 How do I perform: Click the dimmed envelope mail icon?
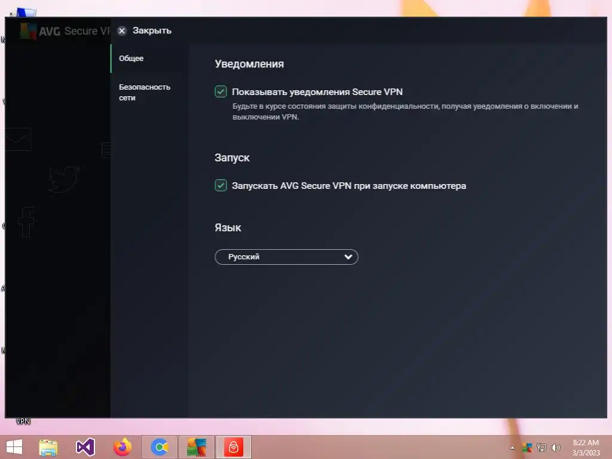point(18,139)
